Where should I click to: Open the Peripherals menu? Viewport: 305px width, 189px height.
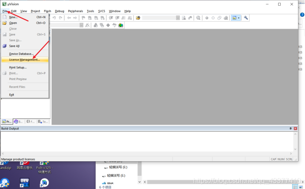coord(75,11)
